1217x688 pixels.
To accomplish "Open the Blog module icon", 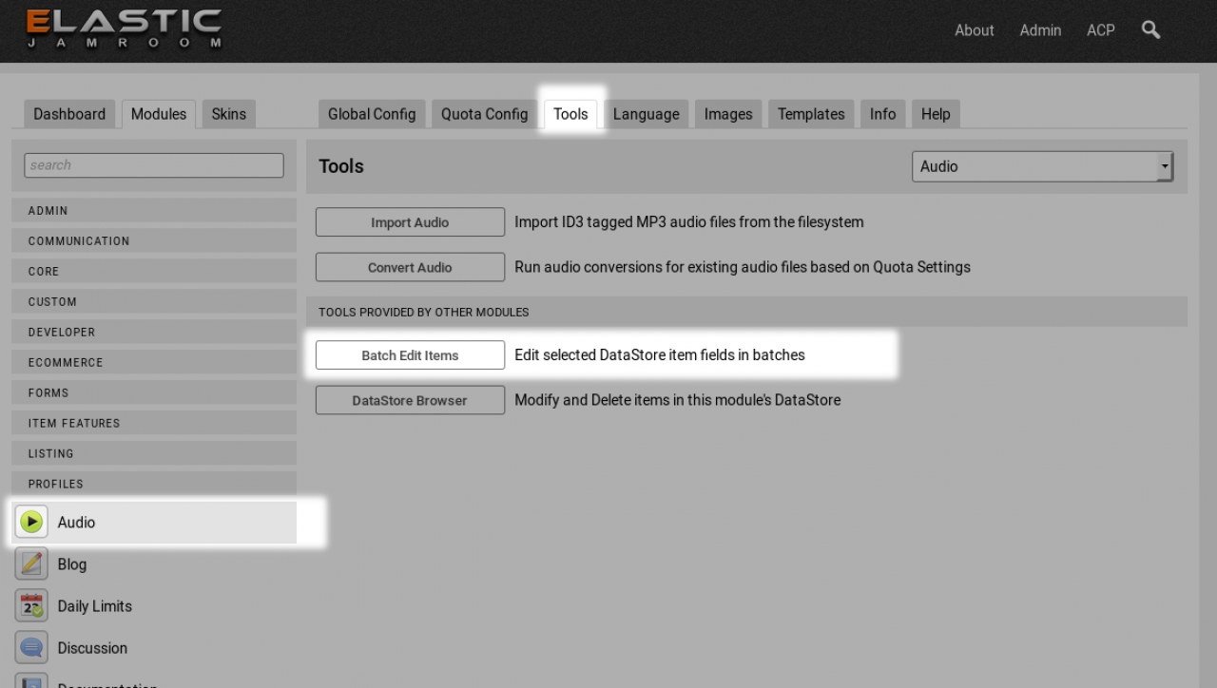I will coord(31,564).
